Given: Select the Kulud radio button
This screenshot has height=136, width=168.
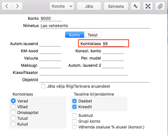Looking at the screenshot, I should pyautogui.click(x=13, y=124).
